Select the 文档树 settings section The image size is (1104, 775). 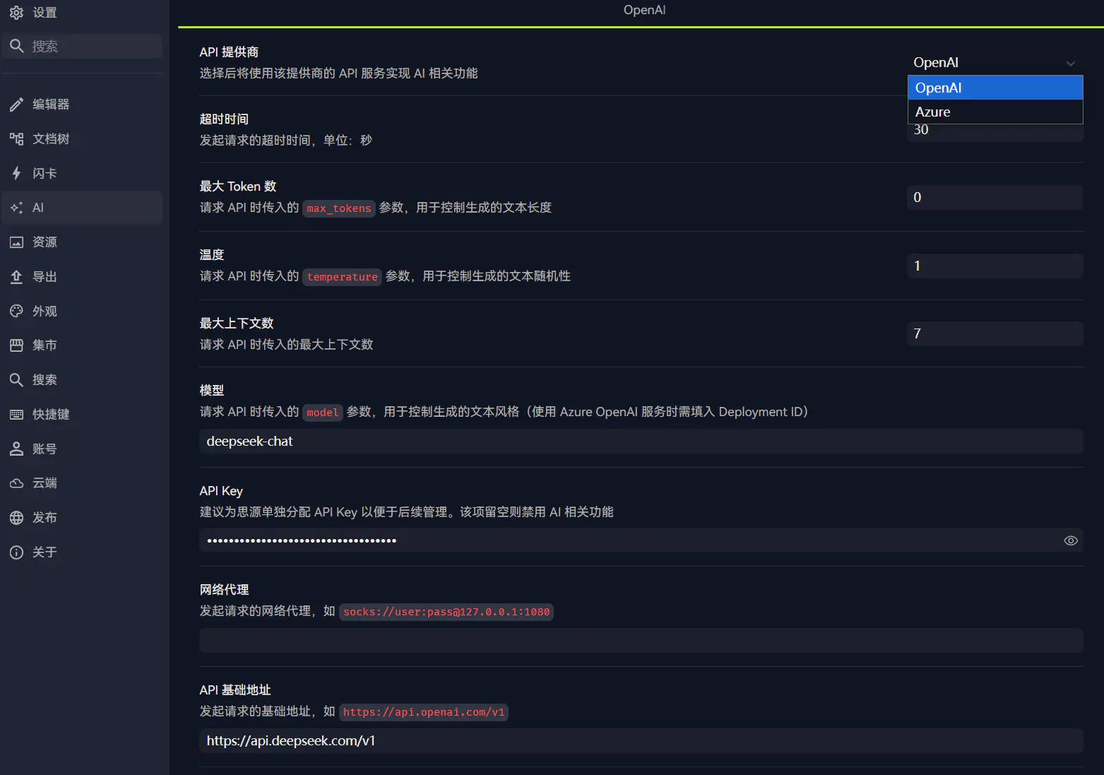[x=51, y=138]
